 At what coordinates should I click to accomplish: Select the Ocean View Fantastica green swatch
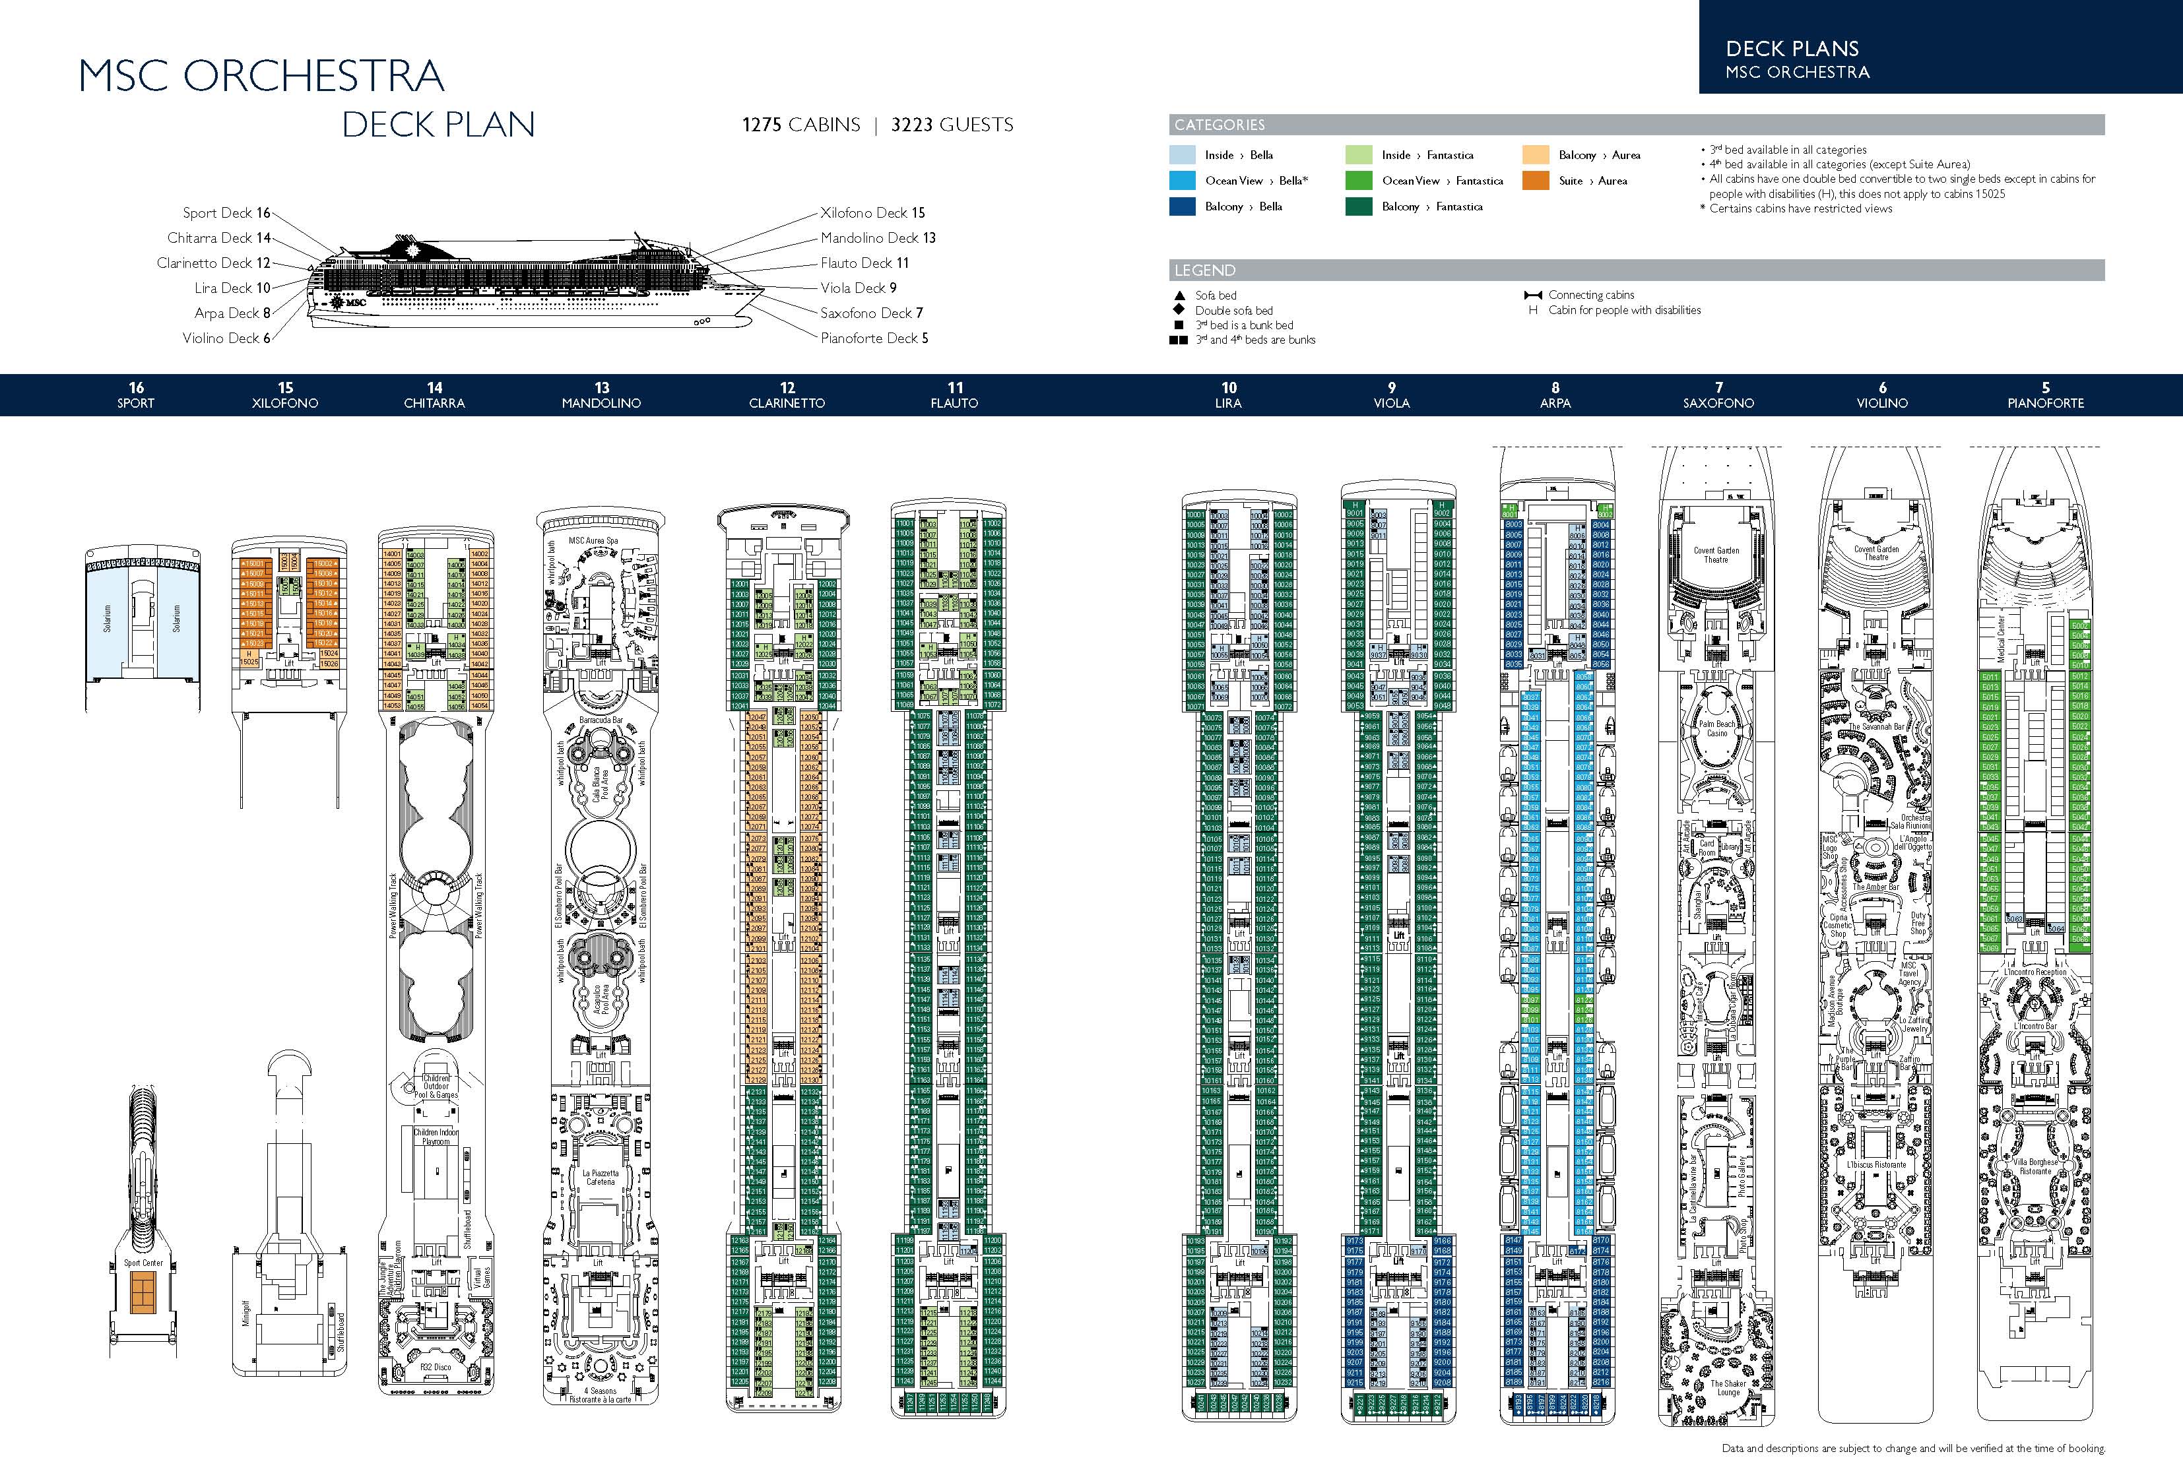pos(1358,180)
